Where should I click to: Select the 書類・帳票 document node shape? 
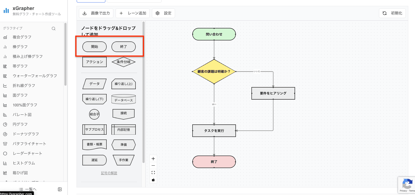coord(94,145)
